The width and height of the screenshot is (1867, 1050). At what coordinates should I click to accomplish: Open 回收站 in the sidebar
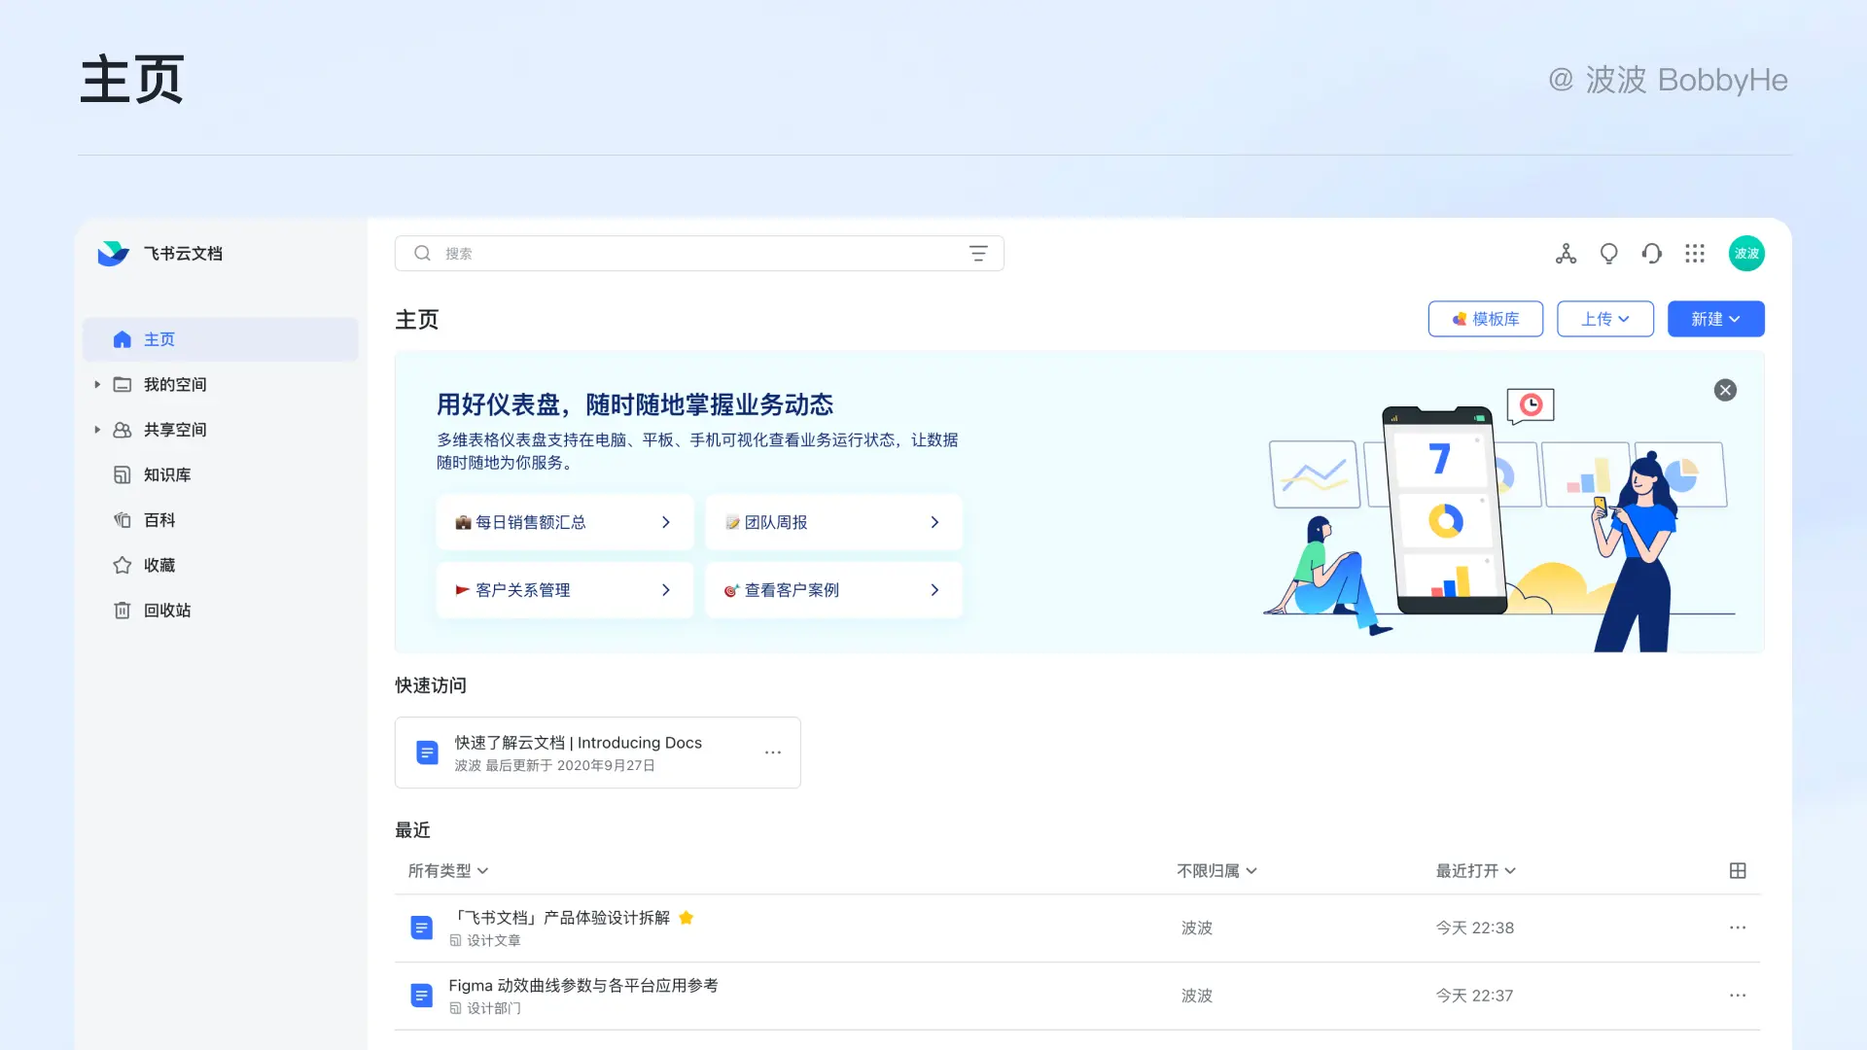pyautogui.click(x=167, y=610)
